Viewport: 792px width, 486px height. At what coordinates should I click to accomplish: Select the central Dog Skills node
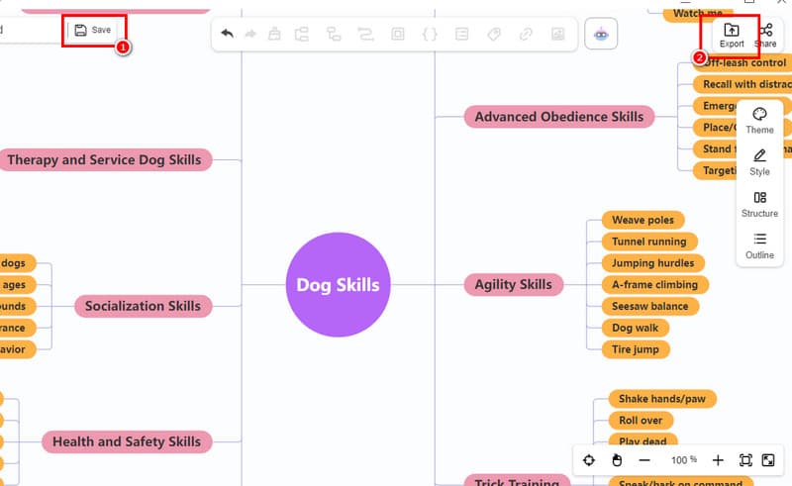pyautogui.click(x=338, y=285)
